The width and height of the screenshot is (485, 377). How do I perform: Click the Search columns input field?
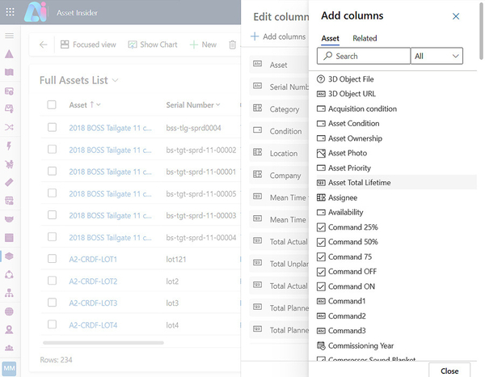(x=364, y=56)
